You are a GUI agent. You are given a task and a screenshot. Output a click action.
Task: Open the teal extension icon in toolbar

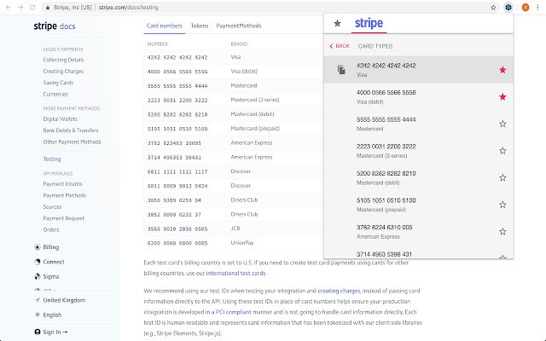coord(508,8)
